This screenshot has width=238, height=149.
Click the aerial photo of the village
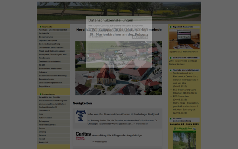(x=119, y=68)
